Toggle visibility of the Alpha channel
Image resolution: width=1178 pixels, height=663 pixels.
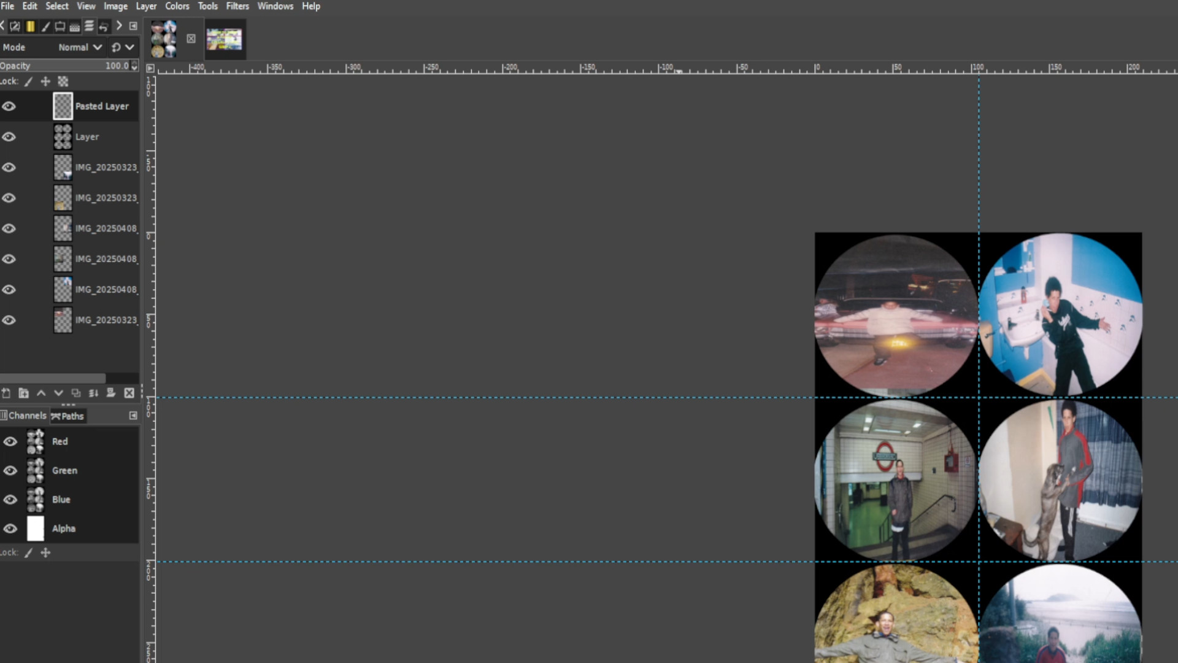pos(10,529)
